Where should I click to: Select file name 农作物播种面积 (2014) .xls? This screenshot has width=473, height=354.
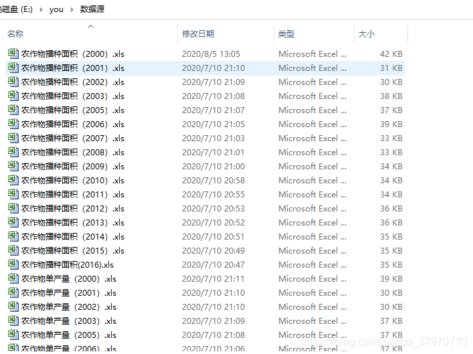(x=73, y=237)
